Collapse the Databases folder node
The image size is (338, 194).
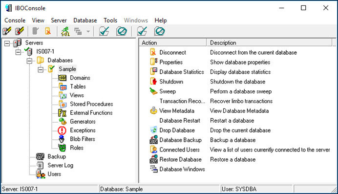pyautogui.click(x=29, y=61)
